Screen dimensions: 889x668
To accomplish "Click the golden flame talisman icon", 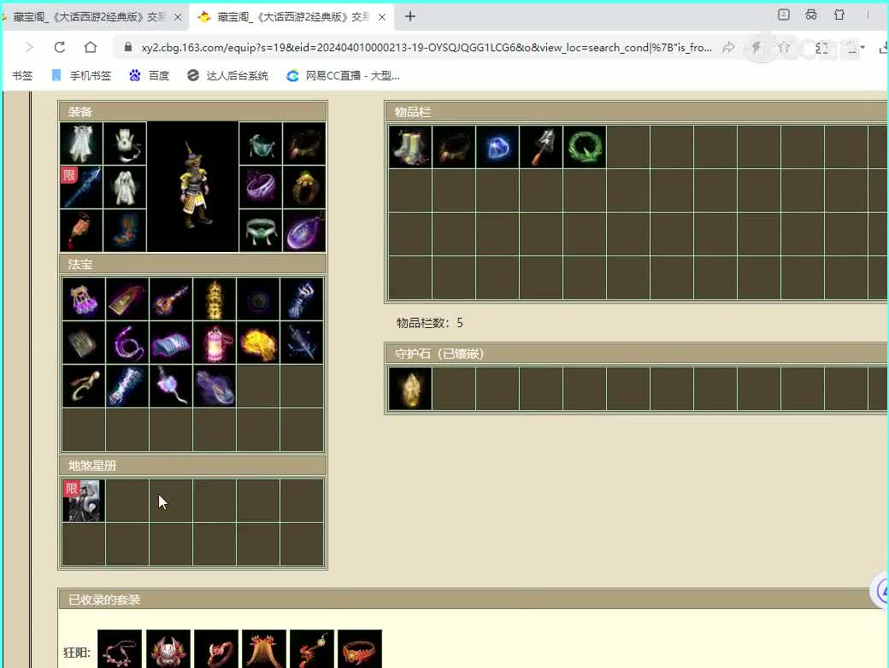I will [258, 343].
